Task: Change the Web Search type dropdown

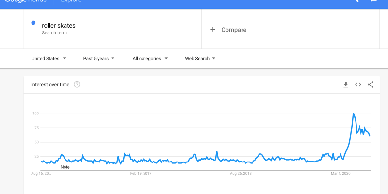Action: click(200, 59)
